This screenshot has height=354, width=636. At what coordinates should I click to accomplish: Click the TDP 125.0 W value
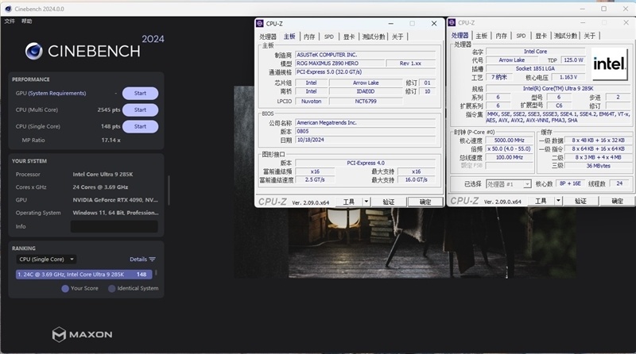[573, 60]
